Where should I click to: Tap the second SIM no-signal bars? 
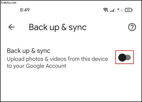[x=120, y=10]
